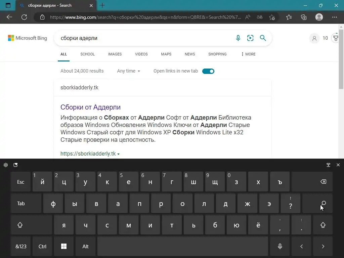Click the browser address bar URL
Screen dimensions: 344x258
coord(145,17)
